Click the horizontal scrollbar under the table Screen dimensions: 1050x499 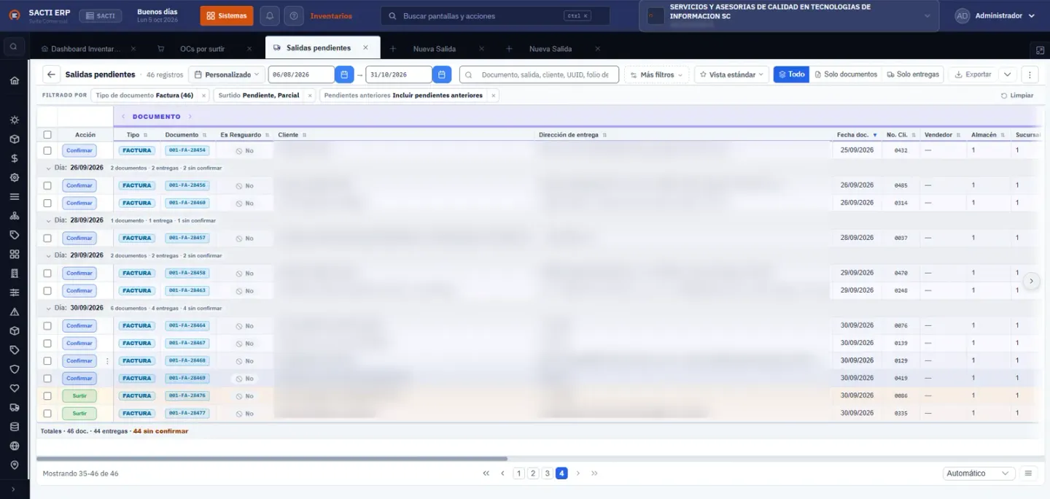272,459
